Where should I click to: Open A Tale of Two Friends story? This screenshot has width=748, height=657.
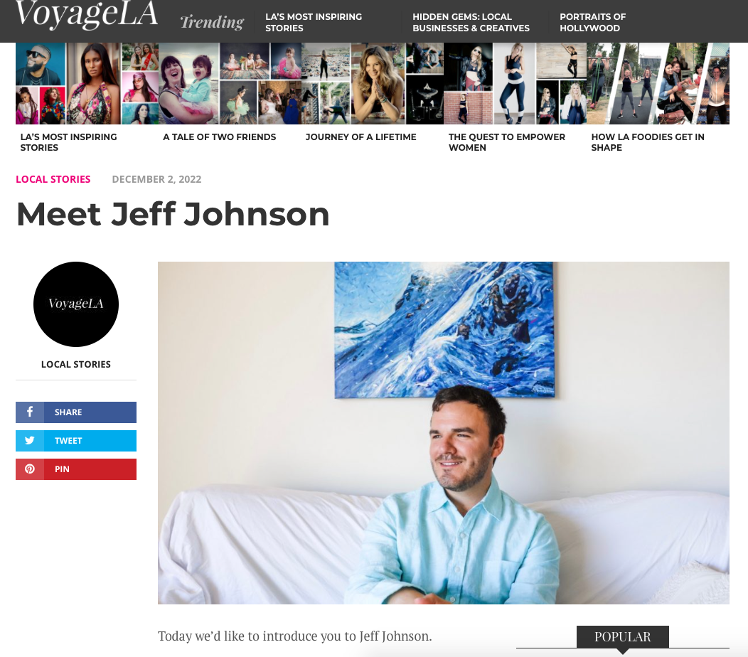click(220, 137)
